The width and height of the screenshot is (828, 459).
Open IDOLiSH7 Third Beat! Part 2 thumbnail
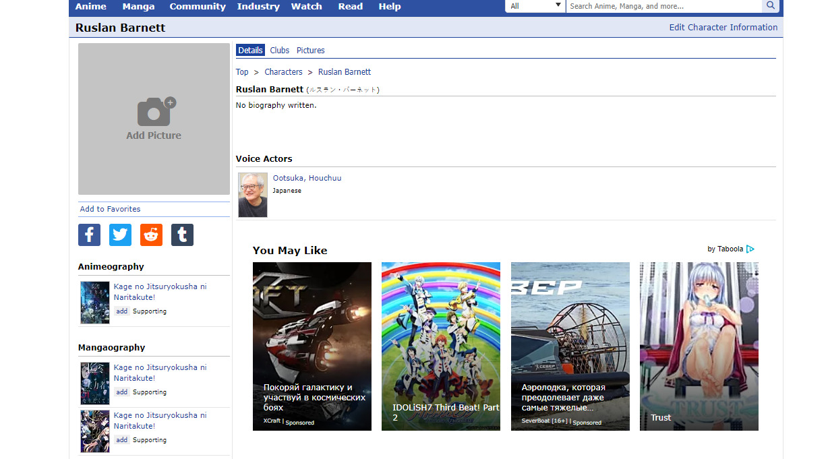click(440, 346)
